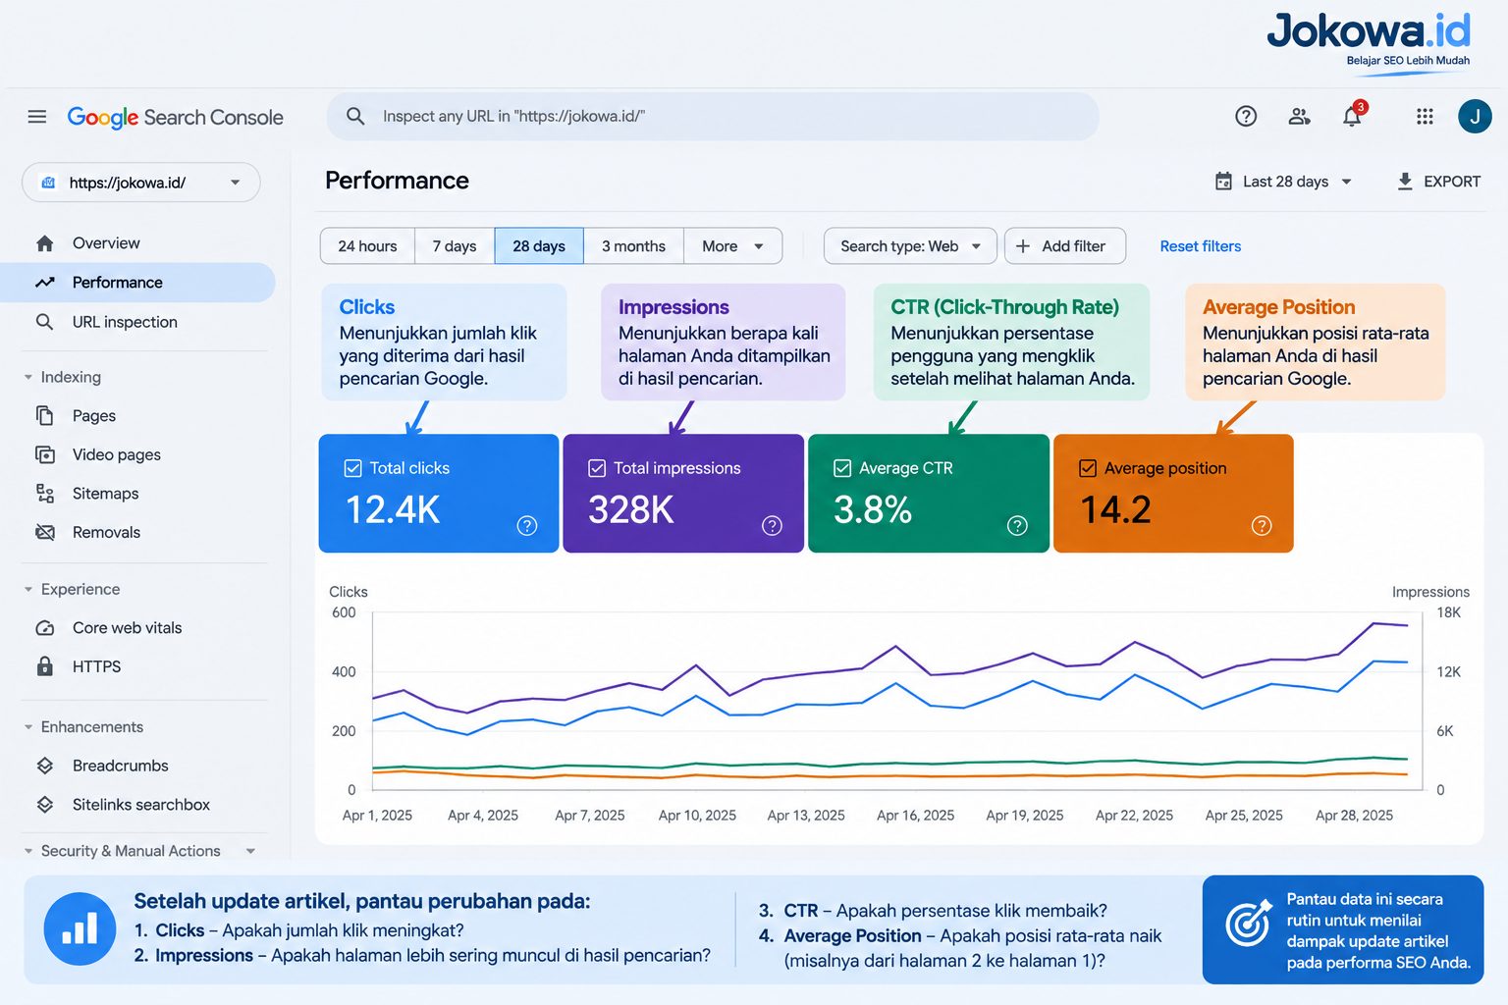The height and width of the screenshot is (1005, 1508).
Task: Open the Last 28 days date dropdown
Action: tap(1284, 182)
